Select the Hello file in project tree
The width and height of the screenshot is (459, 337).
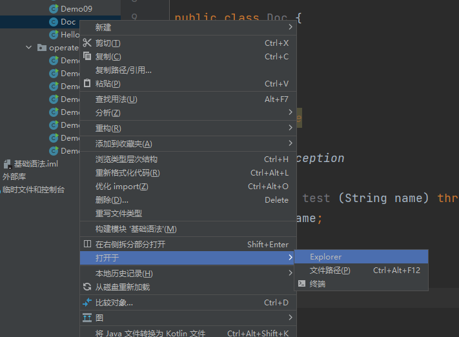click(70, 35)
